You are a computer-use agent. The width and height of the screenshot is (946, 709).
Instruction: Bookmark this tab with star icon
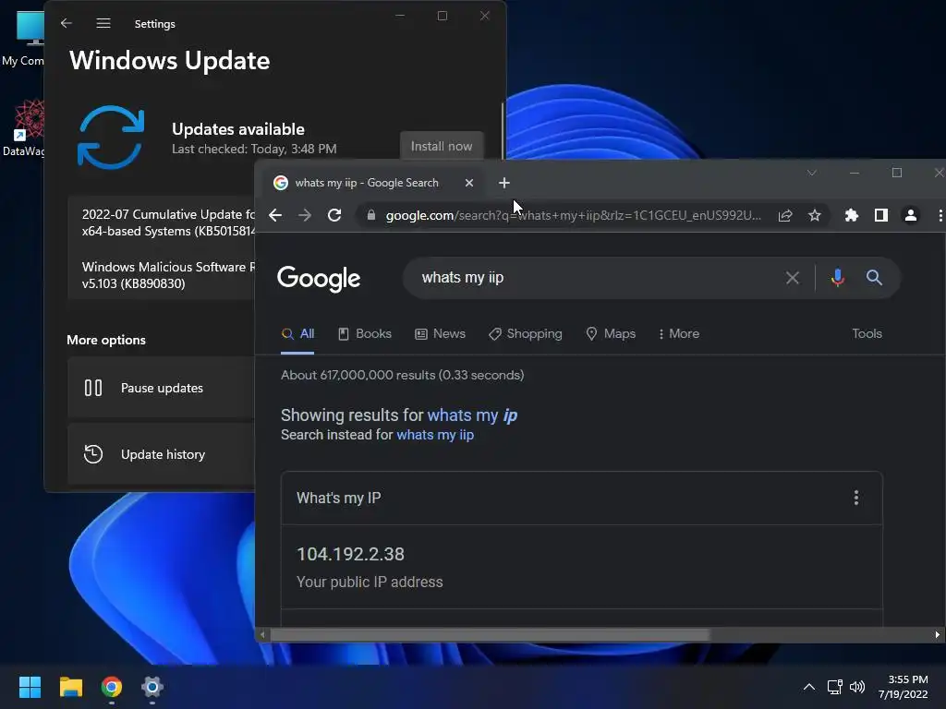(x=815, y=215)
